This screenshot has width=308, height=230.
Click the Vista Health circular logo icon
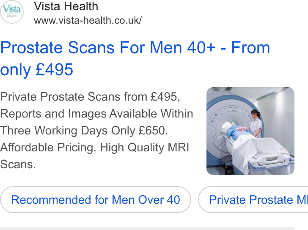pyautogui.click(x=12, y=12)
